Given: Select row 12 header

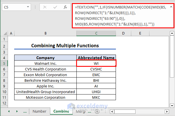Looking at the screenshot, I should 4,103.
